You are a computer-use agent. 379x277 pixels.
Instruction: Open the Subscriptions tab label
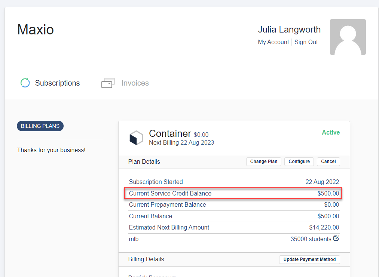pos(57,83)
